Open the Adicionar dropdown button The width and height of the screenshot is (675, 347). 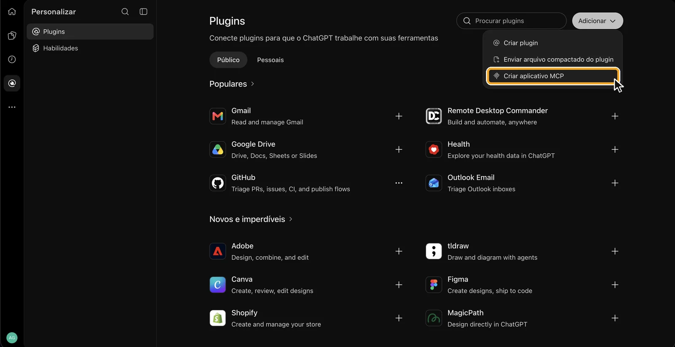(x=597, y=21)
